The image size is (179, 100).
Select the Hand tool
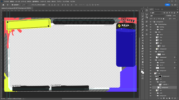(x=143, y=62)
